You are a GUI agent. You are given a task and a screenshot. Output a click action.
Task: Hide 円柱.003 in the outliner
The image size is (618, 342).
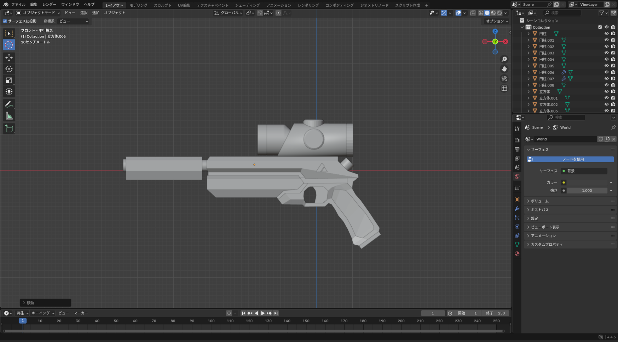click(607, 53)
